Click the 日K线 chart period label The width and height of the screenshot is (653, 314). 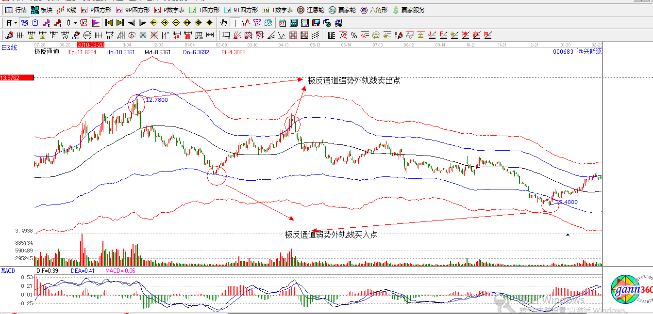pyautogui.click(x=9, y=47)
